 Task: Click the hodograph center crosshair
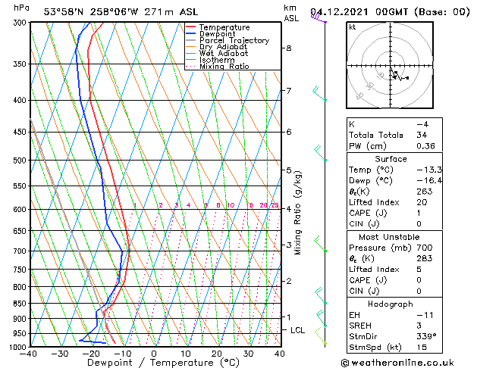391,66
